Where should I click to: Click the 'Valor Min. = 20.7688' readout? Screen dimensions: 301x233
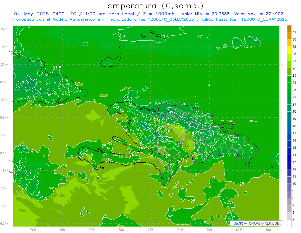(x=205, y=14)
